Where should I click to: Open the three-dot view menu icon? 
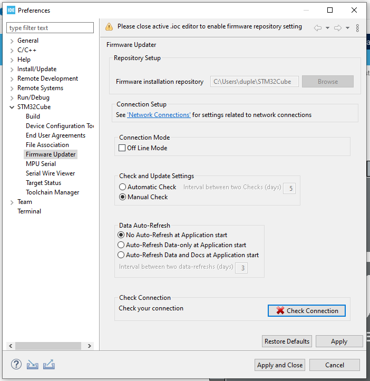click(357, 28)
